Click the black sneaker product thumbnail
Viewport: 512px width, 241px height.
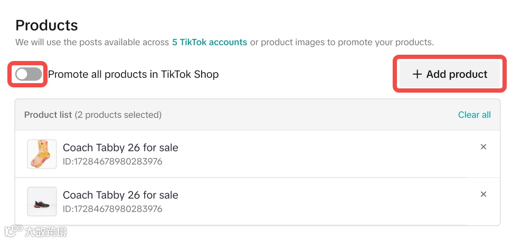tap(42, 202)
